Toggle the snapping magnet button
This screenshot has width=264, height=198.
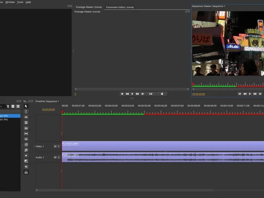26,172
